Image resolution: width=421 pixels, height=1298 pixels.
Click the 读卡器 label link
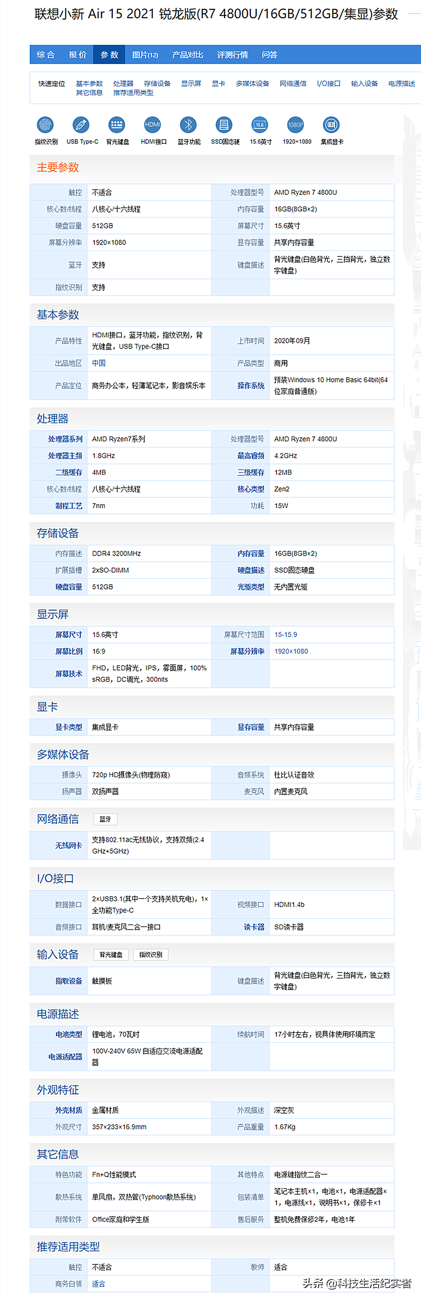coord(254,927)
